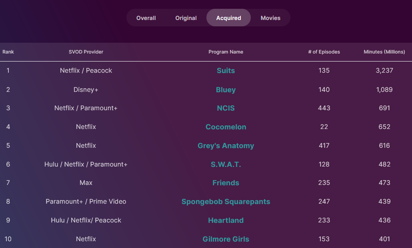Click the SVOD Provider column header
412x248 pixels.
(86, 52)
